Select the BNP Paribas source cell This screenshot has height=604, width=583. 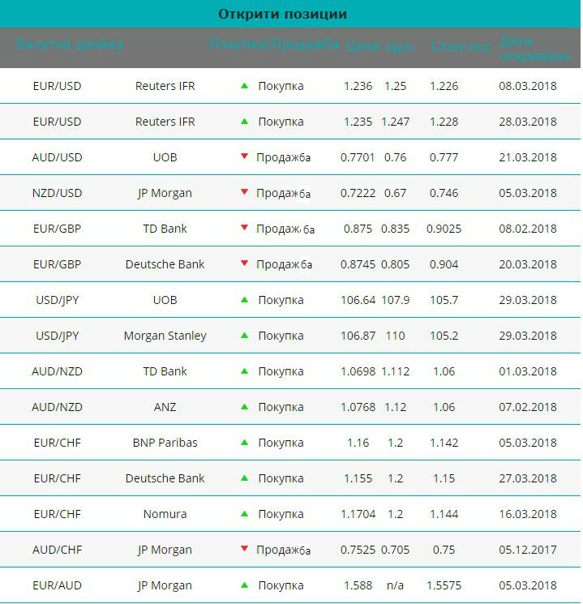tap(165, 443)
